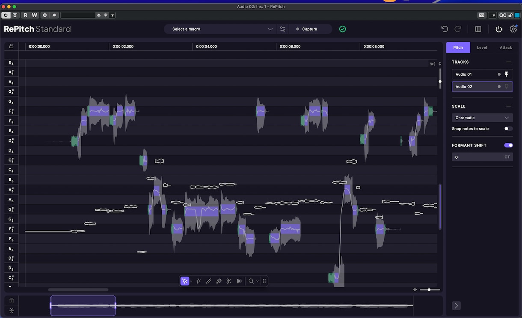
Task: Click the host back arrow icon
Action: [54, 15]
